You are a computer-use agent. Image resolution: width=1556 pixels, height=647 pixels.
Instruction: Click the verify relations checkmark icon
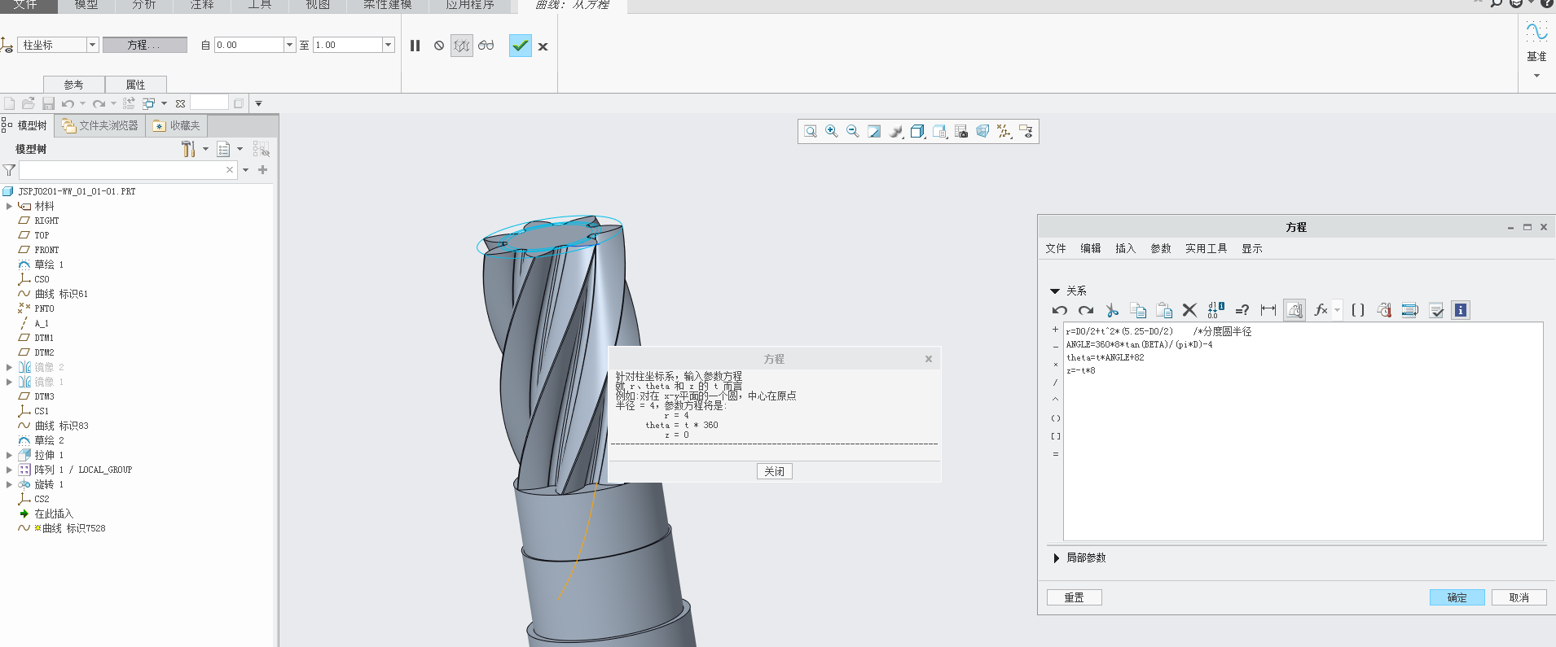[x=1436, y=310]
